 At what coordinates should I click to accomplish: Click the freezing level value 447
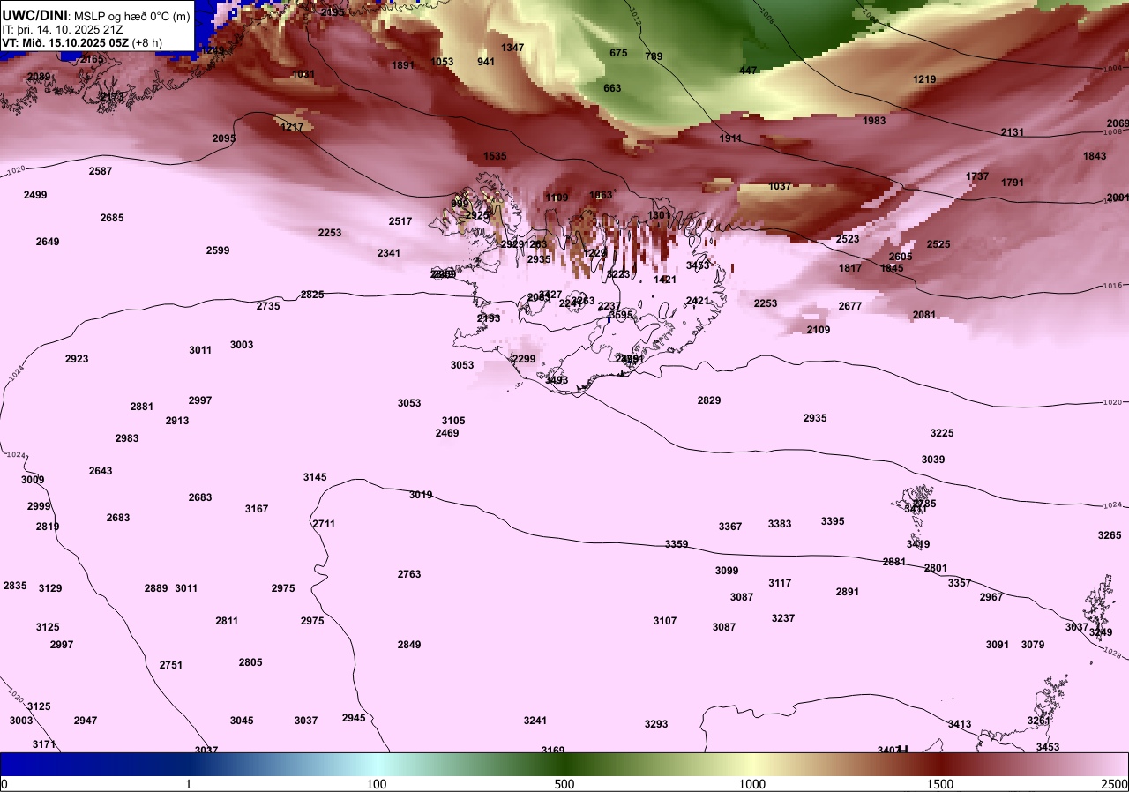pyautogui.click(x=748, y=71)
